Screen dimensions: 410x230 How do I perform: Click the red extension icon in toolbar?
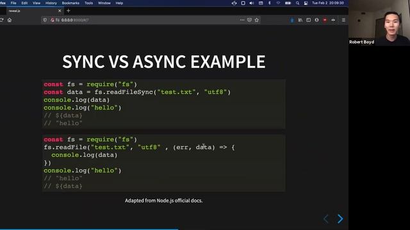[325, 20]
